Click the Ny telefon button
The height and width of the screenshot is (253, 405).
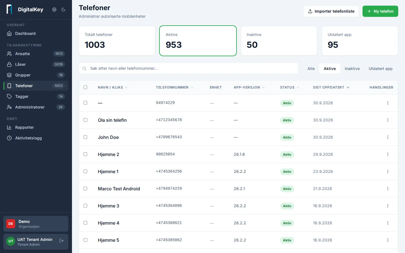(x=380, y=11)
